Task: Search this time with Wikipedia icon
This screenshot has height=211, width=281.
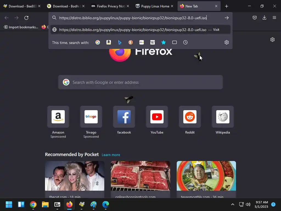Action: click(153, 42)
